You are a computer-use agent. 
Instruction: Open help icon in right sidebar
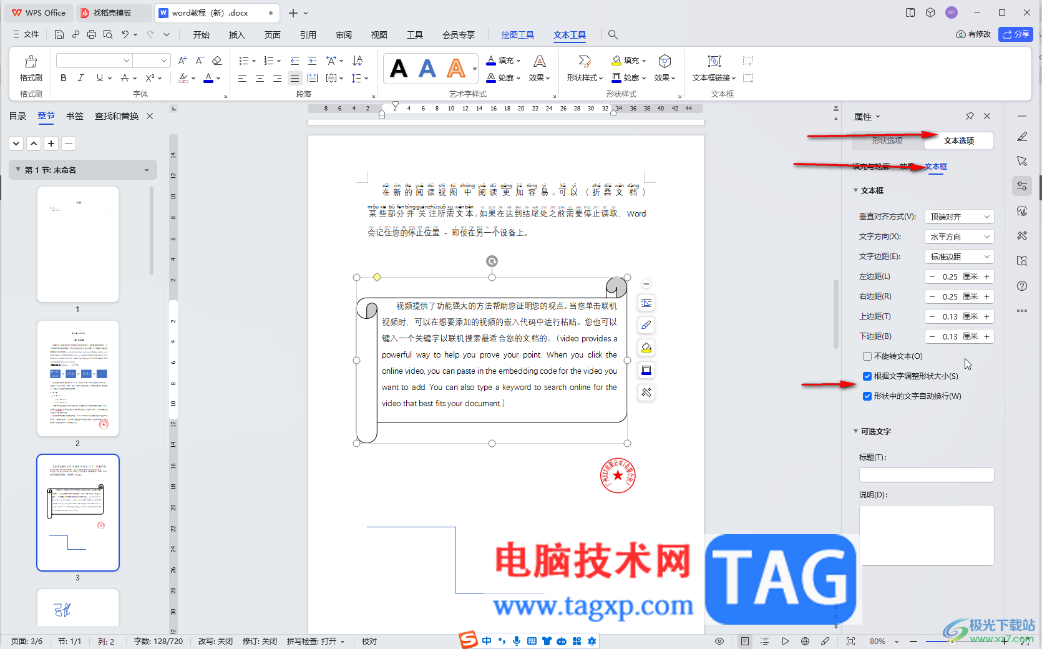click(1022, 286)
